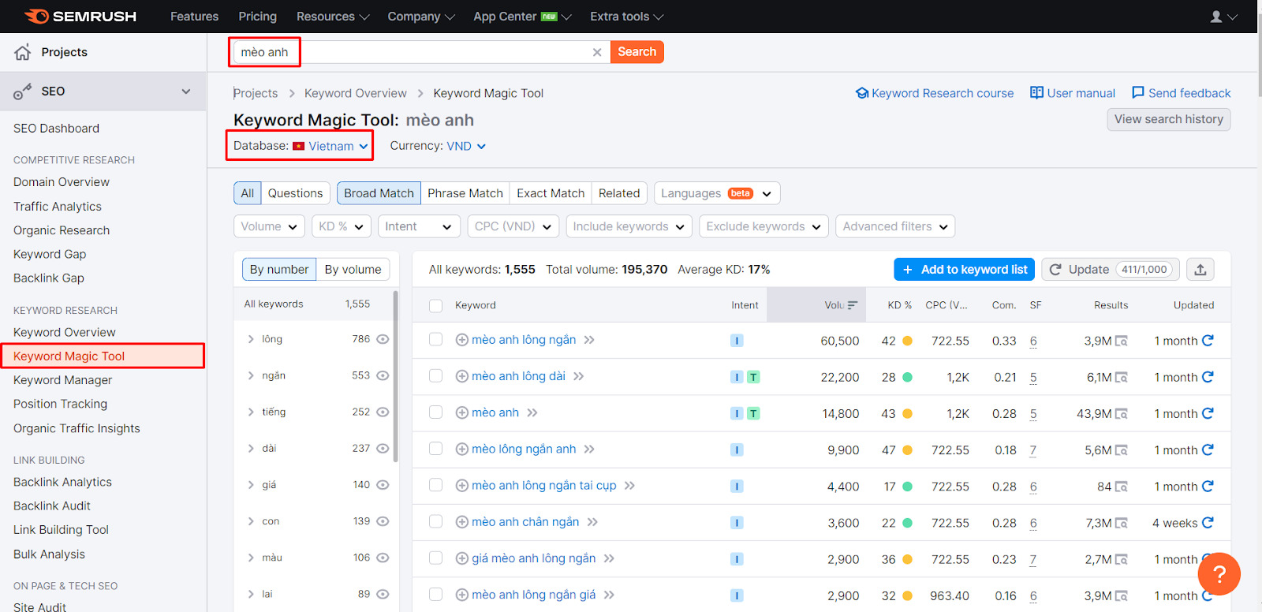Select the Related tab
This screenshot has width=1262, height=612.
619,193
